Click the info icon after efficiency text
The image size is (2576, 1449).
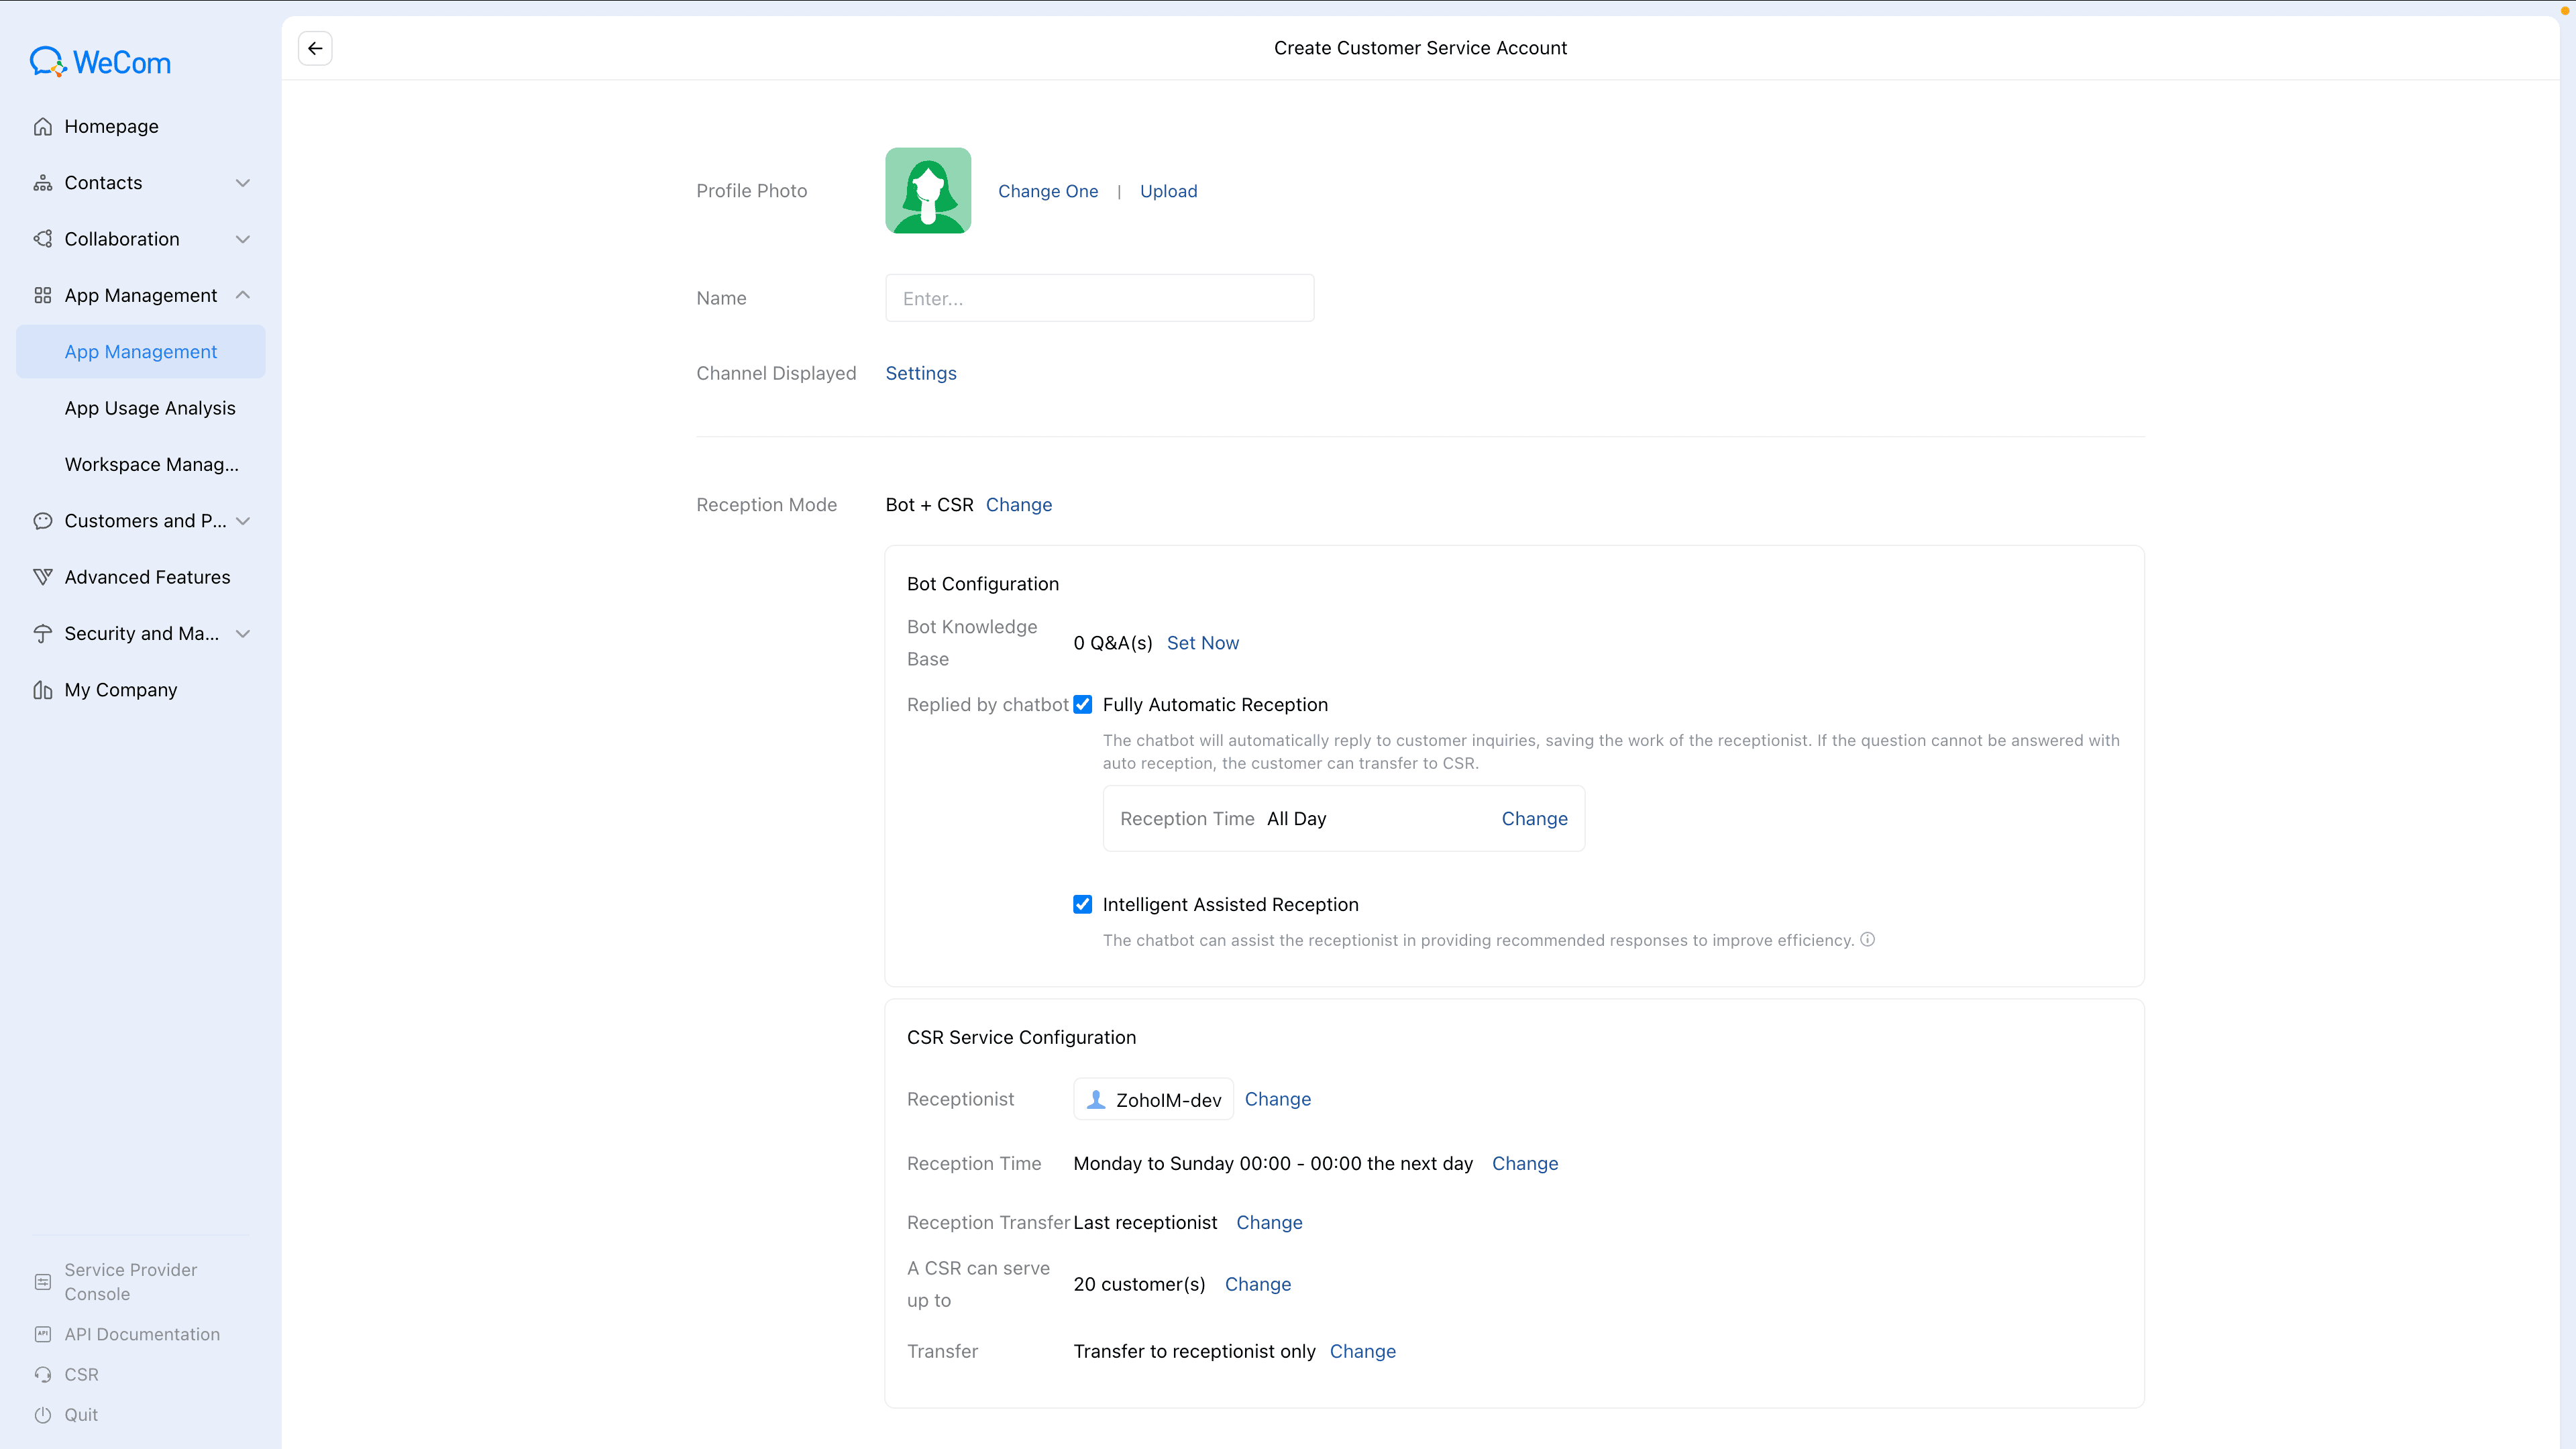[x=1867, y=940]
